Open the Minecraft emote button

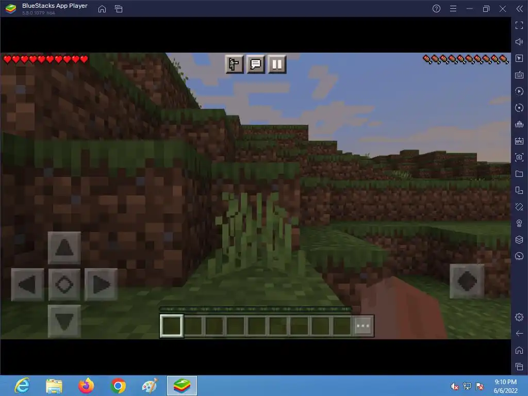tap(234, 64)
